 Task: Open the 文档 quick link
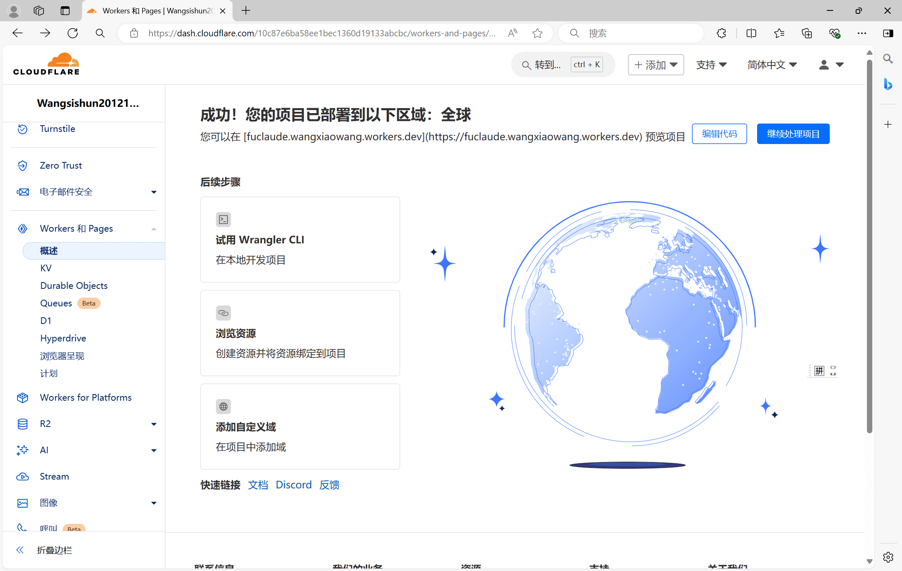pos(258,485)
